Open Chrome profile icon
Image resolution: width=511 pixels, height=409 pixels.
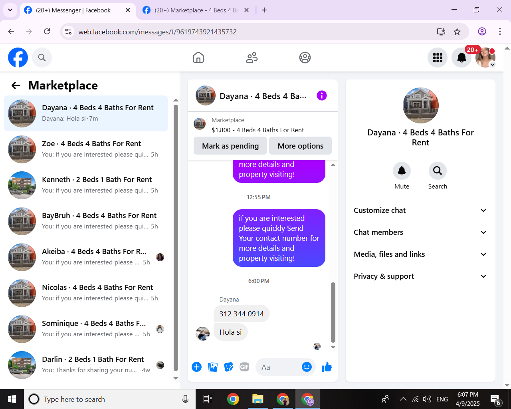(482, 32)
